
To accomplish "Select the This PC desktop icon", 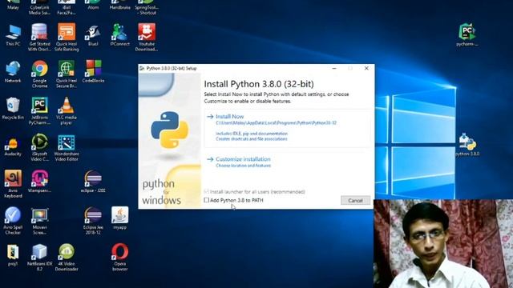I will coord(13,35).
